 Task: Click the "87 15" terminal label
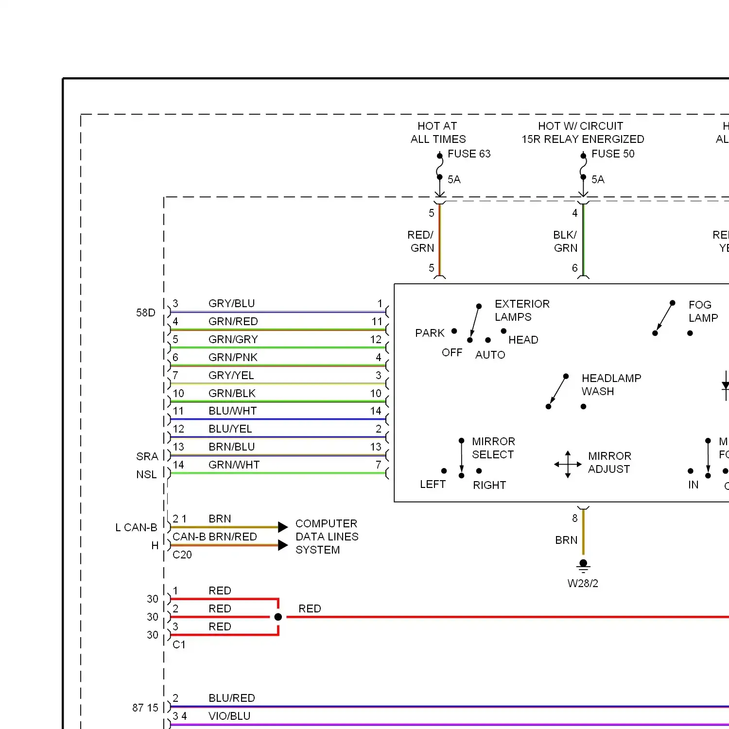point(145,708)
